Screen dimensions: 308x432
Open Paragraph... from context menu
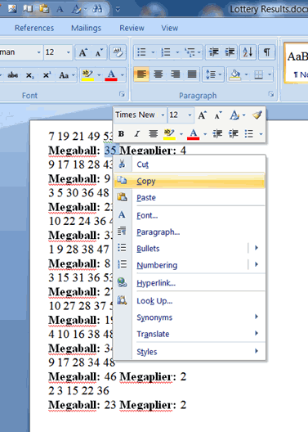point(190,232)
